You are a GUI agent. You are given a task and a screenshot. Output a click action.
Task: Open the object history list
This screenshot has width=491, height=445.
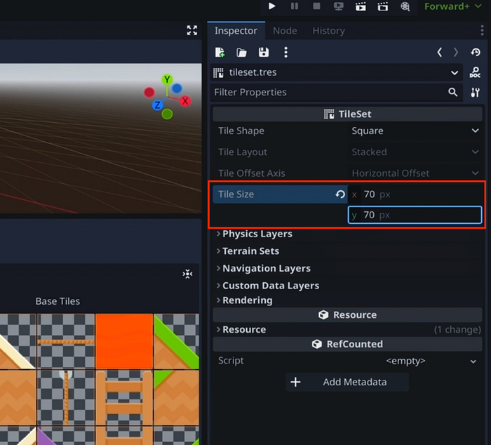pyautogui.click(x=476, y=53)
